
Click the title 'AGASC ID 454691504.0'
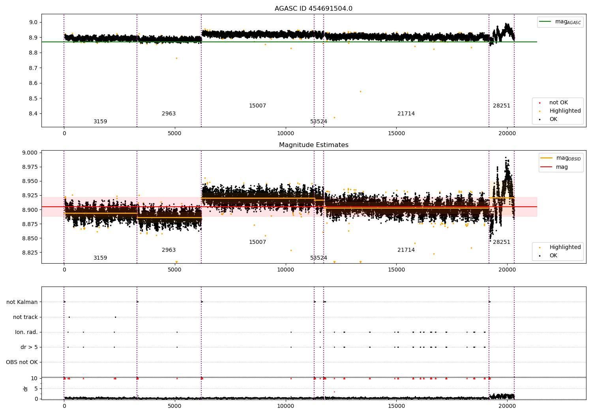click(313, 9)
